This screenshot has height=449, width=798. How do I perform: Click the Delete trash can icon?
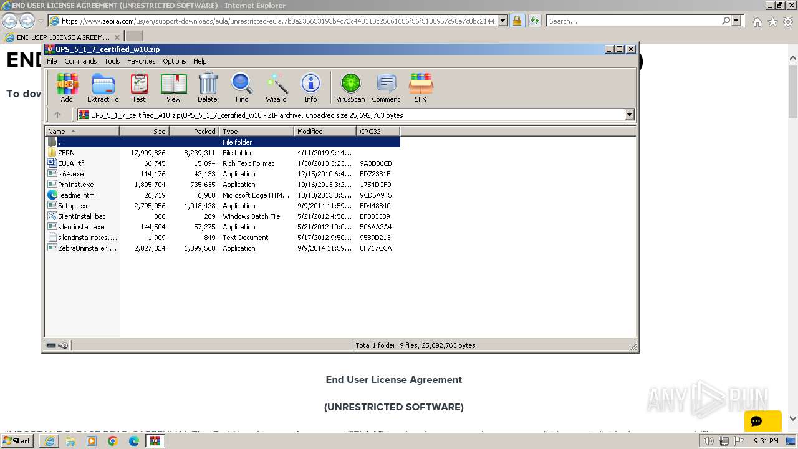click(x=208, y=87)
